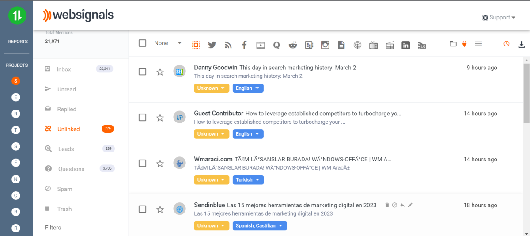The image size is (530, 236).
Task: Click the Wmaraci.com avatar thumbnail
Action: coord(179,163)
